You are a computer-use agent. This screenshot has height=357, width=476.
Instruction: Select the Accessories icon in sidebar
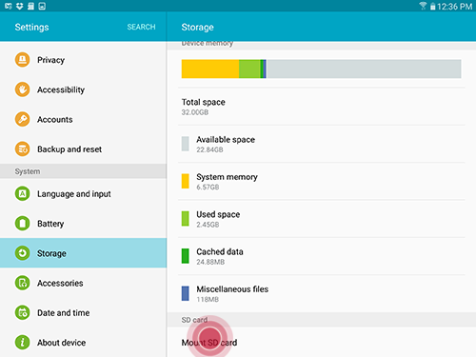pos(22,283)
